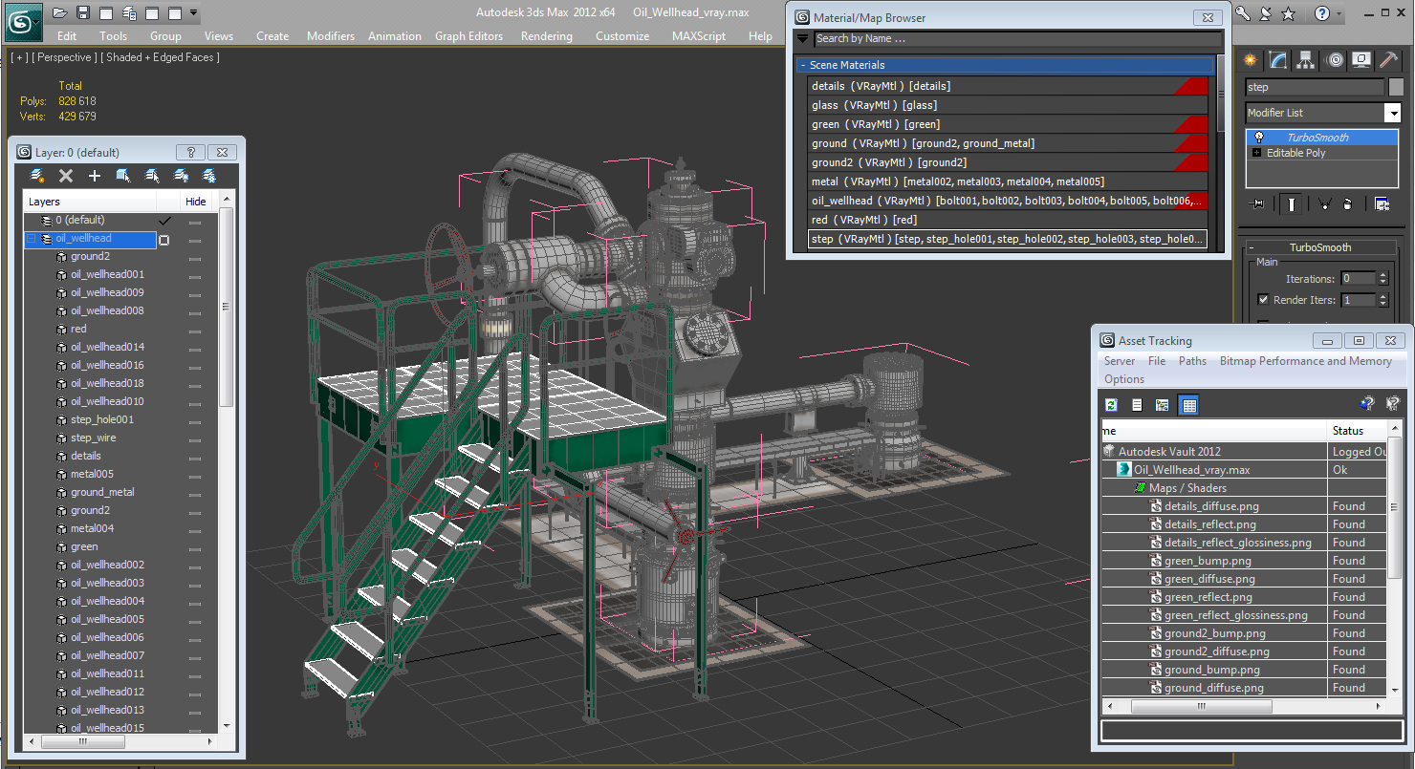This screenshot has width=1415, height=769.
Task: Select details_diffuse.png in Asset Tracking
Action: 1211,506
